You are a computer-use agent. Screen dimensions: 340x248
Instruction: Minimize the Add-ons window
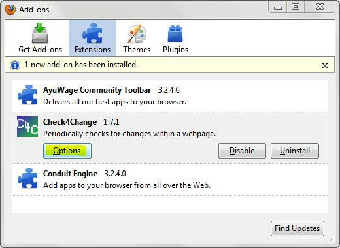click(x=278, y=7)
